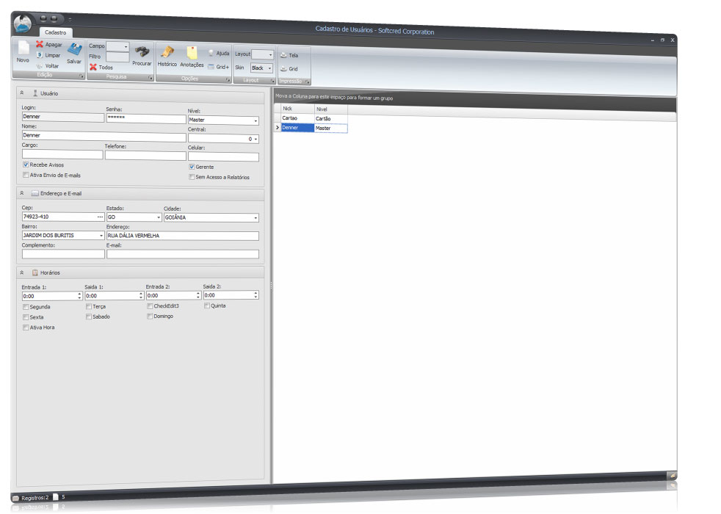Open the Anotações sticky note icon
This screenshot has width=721, height=514.
point(192,54)
